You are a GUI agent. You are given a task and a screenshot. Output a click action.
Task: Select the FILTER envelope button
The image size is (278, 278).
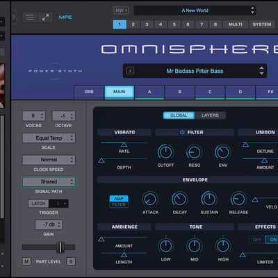pos(119,204)
